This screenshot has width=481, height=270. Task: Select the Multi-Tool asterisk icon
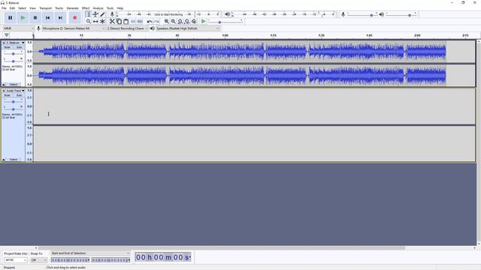pos(102,22)
